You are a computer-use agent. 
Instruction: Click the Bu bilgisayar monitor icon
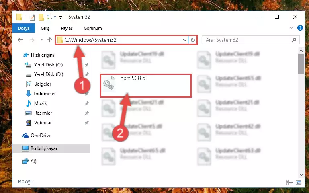pyautogui.click(x=25, y=148)
